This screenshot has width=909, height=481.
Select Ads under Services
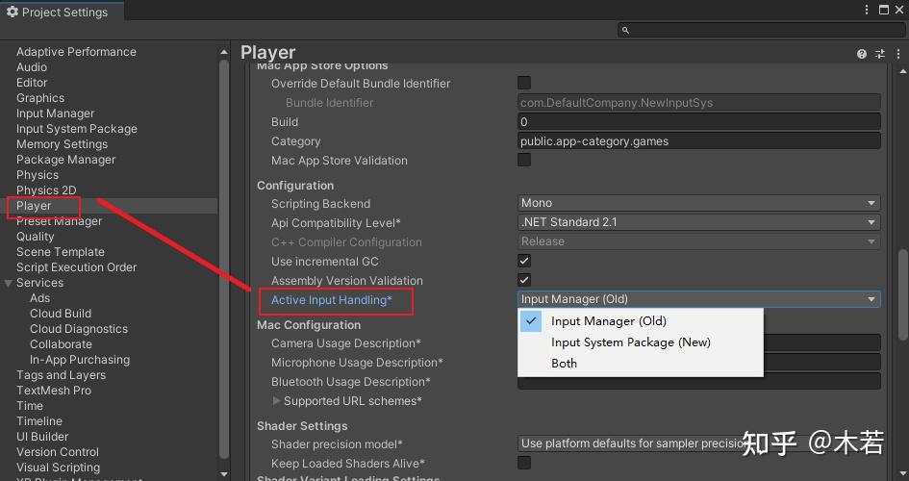[x=39, y=298]
